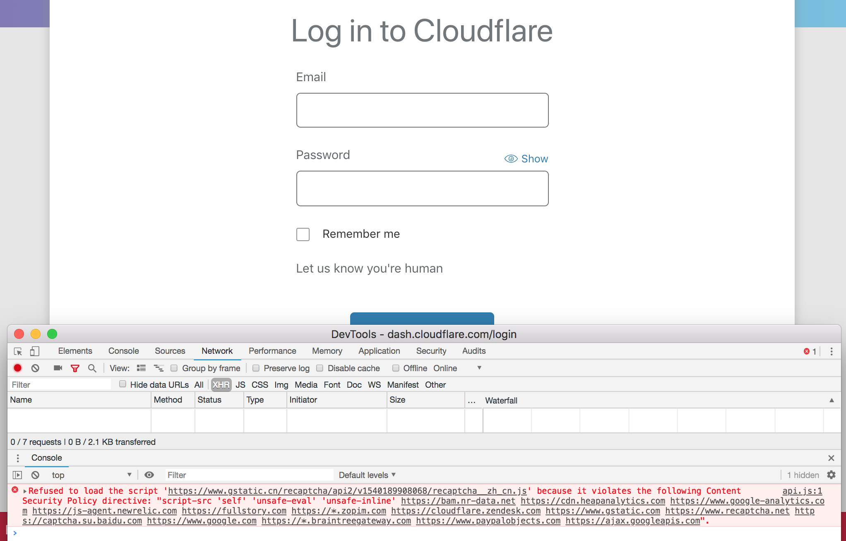Screen dimensions: 846x541
Task: Open the Application panel in DevTools
Action: (379, 351)
